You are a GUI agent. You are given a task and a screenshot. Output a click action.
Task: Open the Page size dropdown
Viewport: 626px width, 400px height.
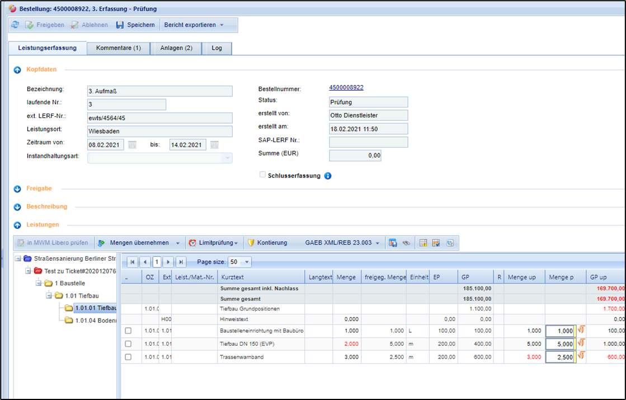[x=247, y=262]
